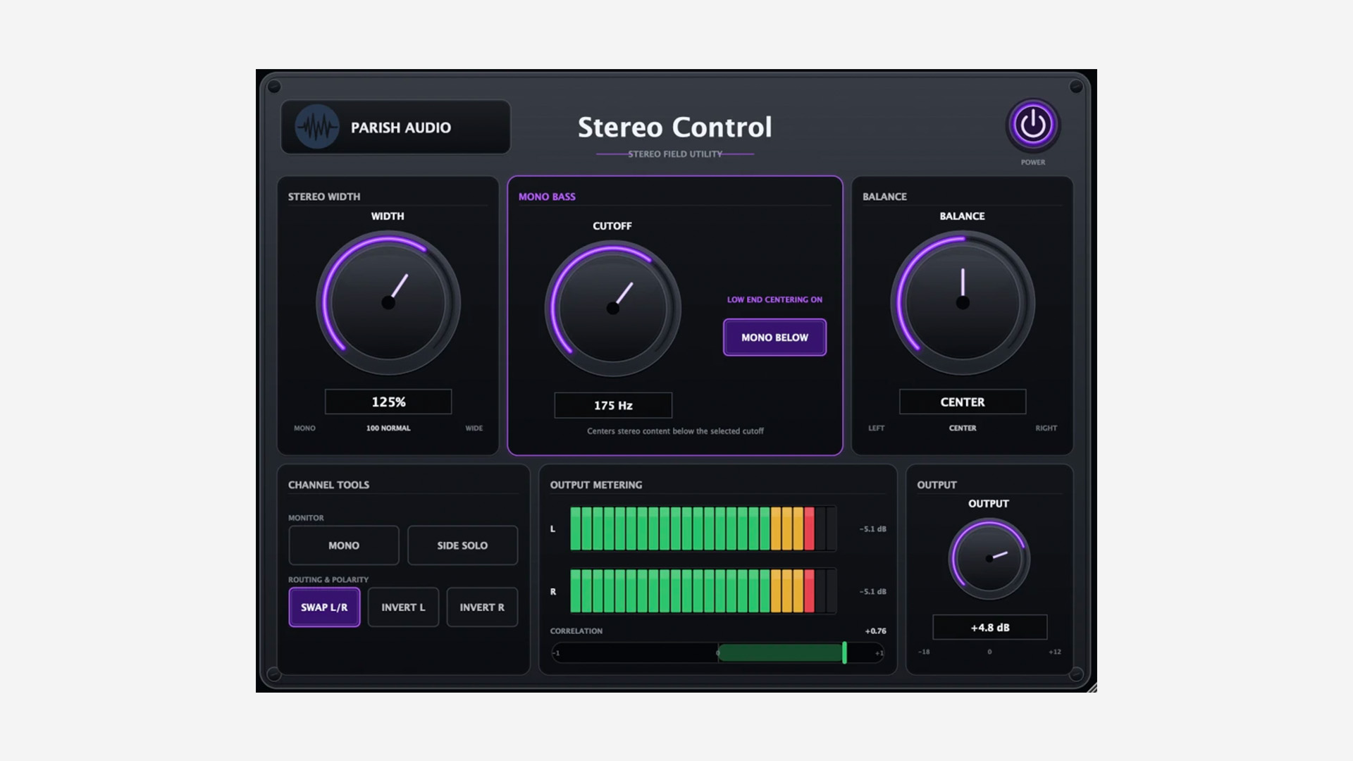Click the 125% width value field

click(x=388, y=402)
